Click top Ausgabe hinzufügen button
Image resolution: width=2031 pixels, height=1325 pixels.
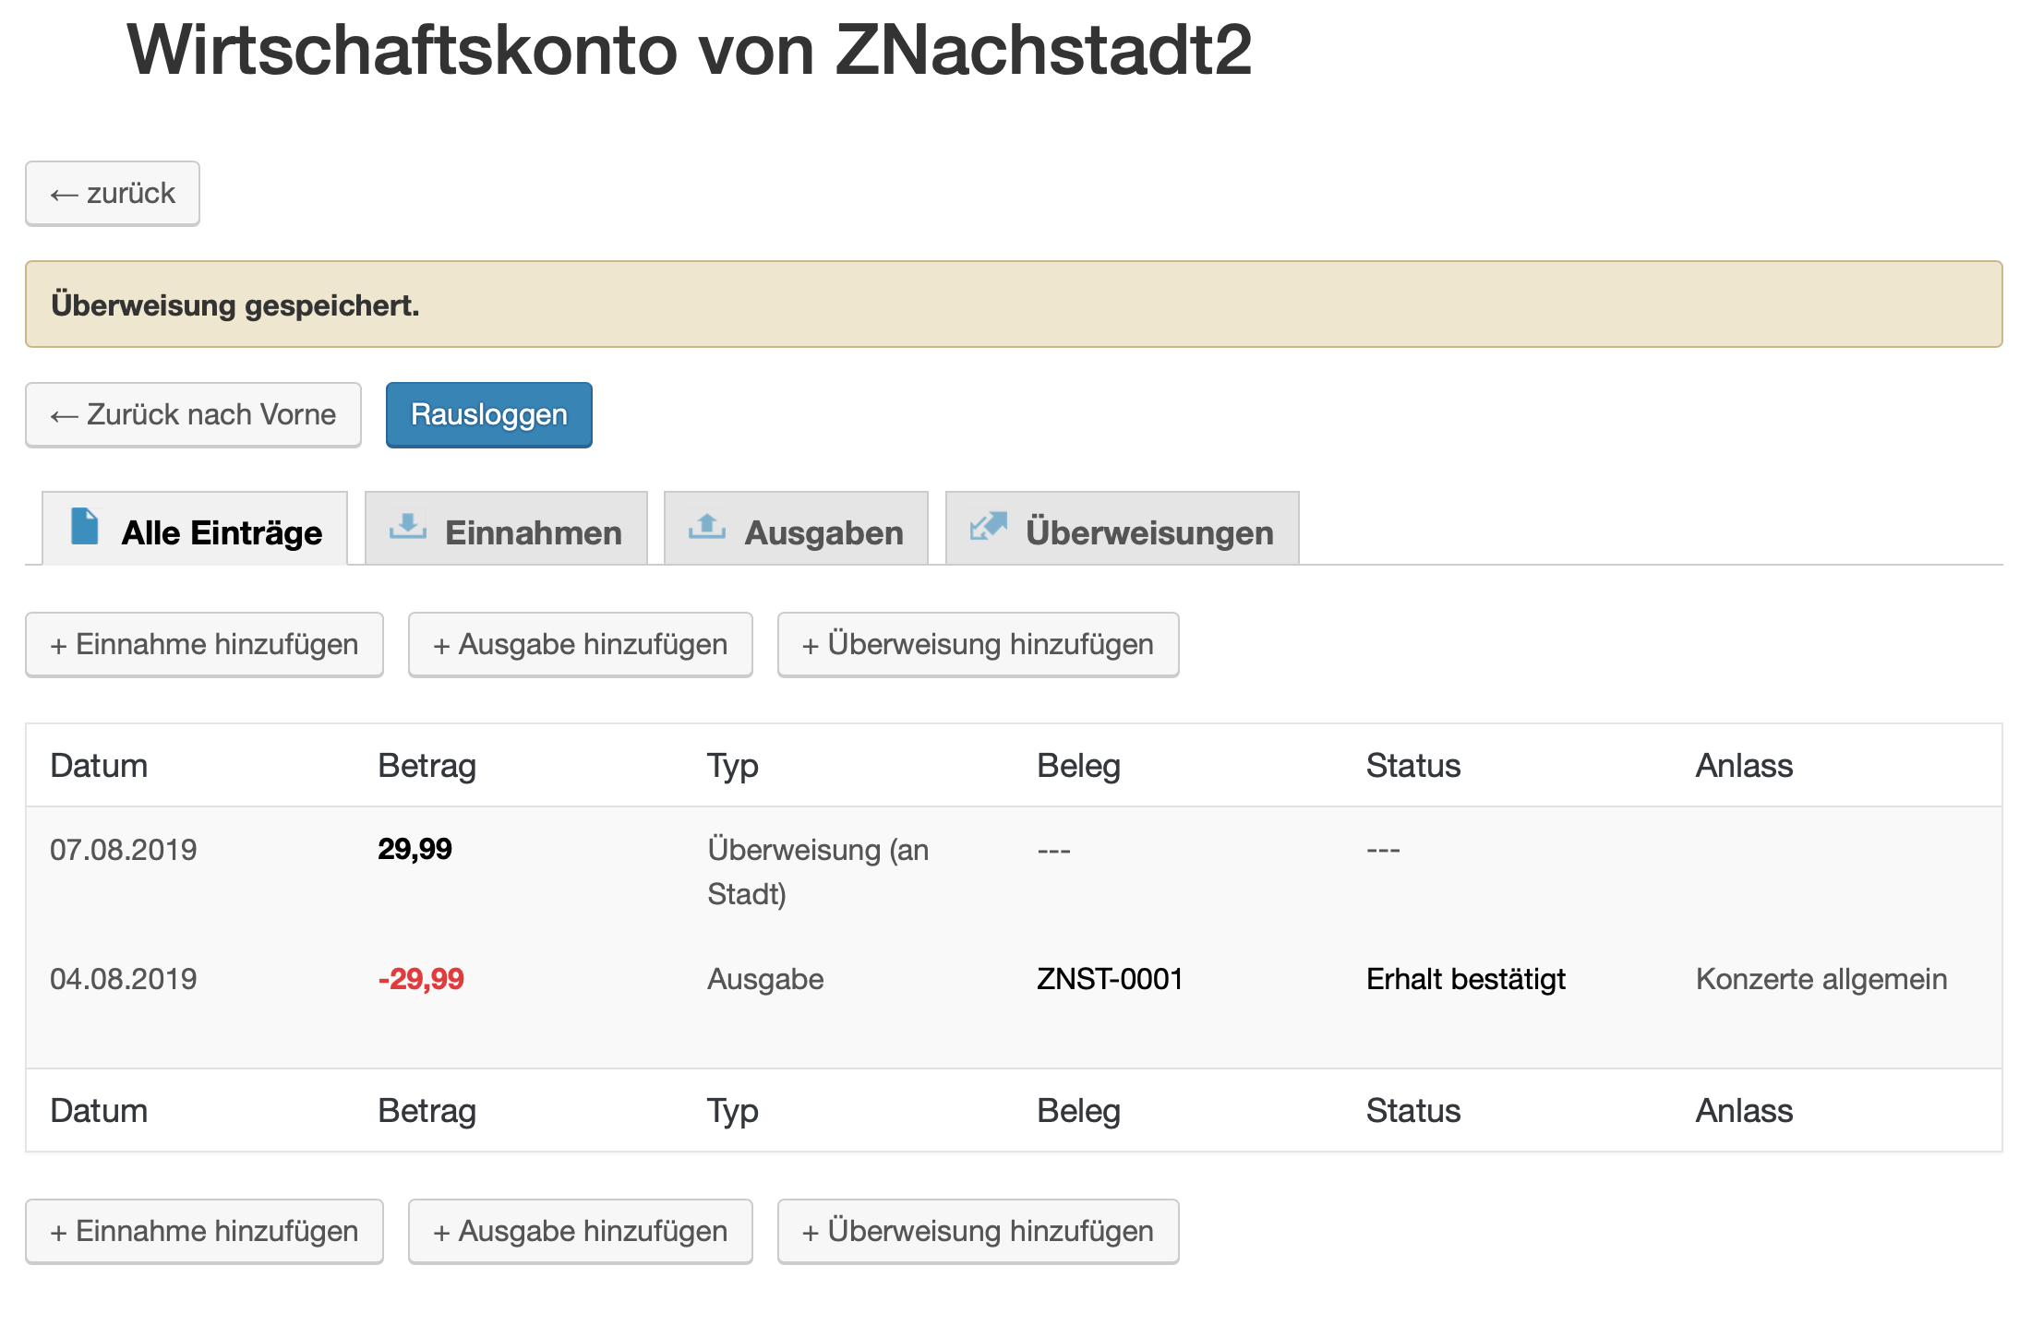[580, 644]
